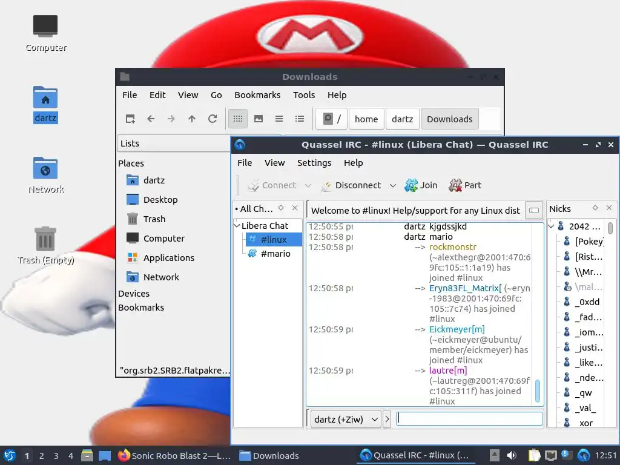Click the root path button in file manager
Image resolution: width=620 pixels, height=465 pixels.
click(x=331, y=119)
